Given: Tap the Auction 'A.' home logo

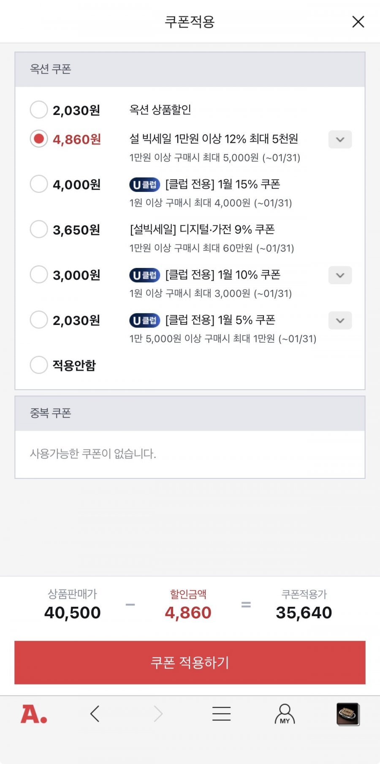Looking at the screenshot, I should [34, 714].
